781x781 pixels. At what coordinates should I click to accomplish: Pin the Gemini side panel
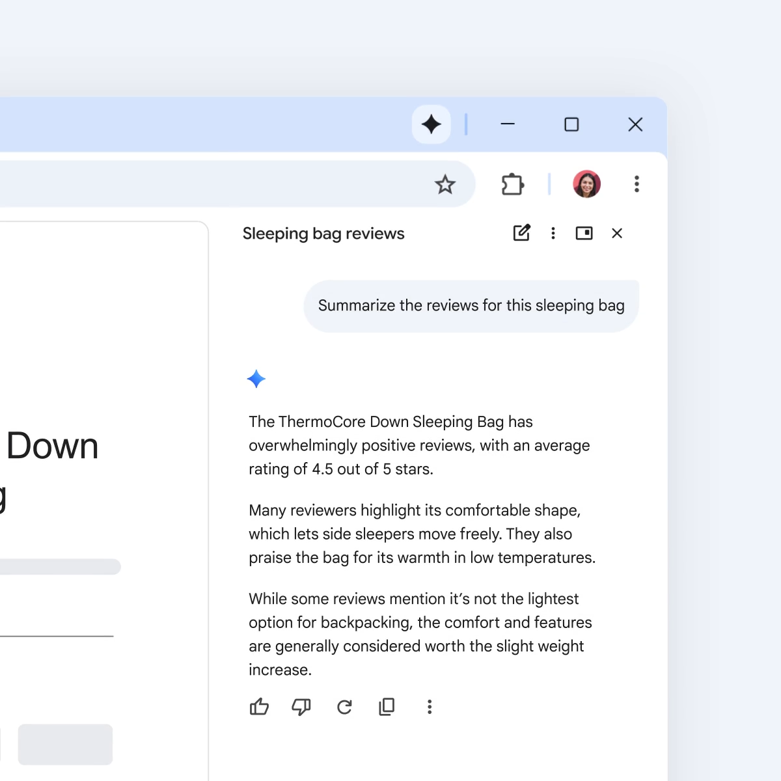[584, 233]
